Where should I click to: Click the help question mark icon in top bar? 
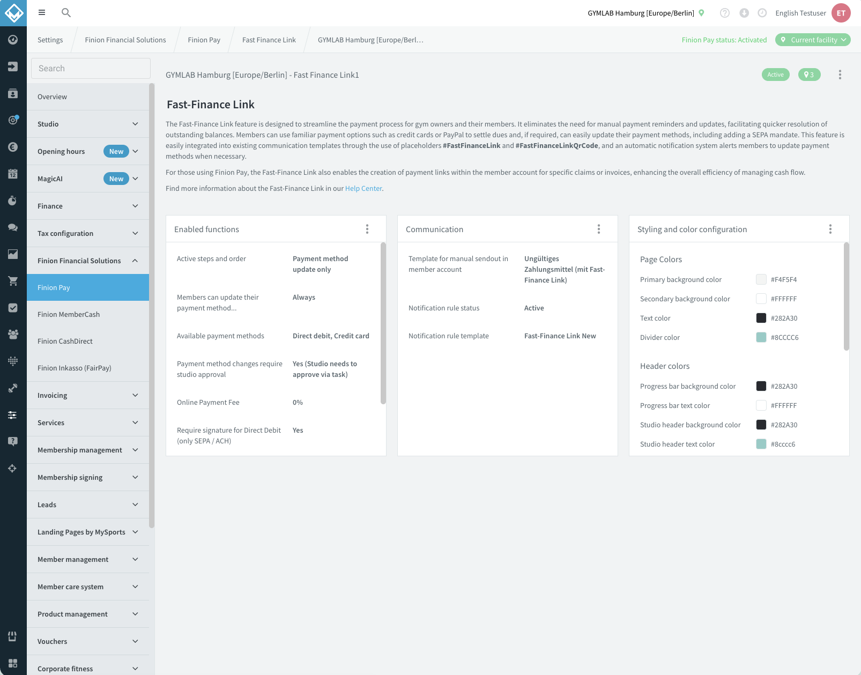[725, 13]
